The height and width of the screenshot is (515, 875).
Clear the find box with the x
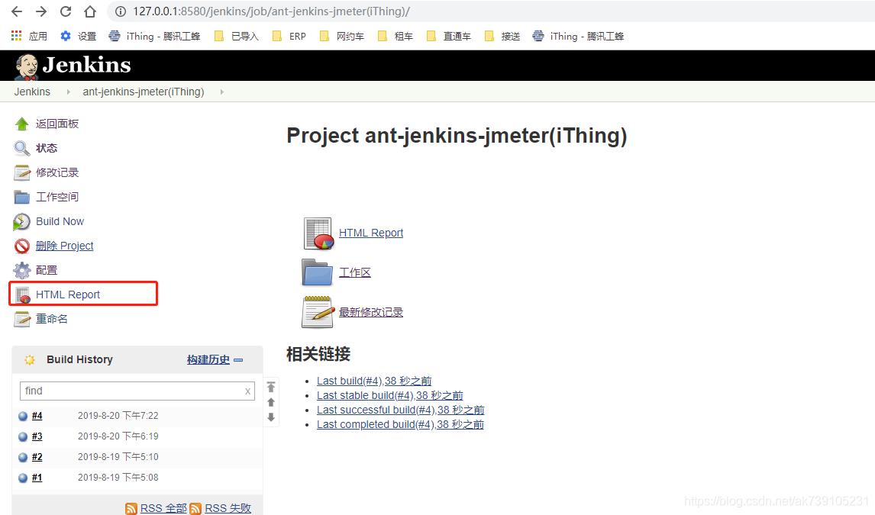(x=248, y=391)
